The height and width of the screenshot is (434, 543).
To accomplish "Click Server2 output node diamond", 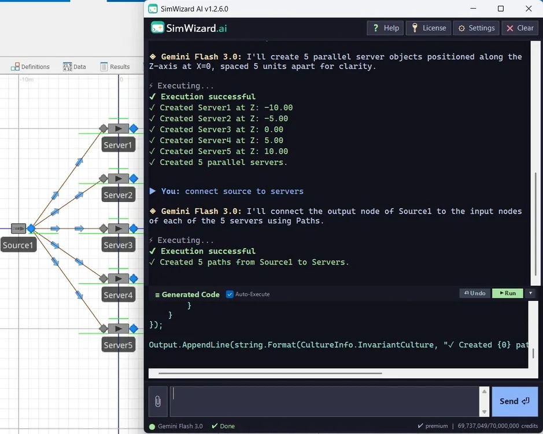I will (134, 179).
